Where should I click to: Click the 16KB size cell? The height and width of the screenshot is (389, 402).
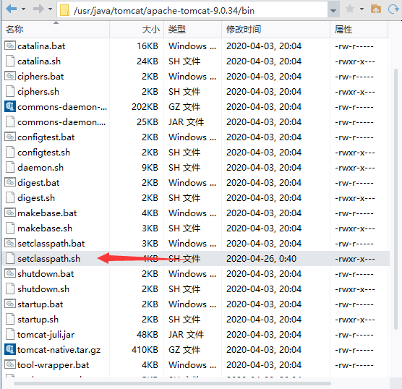pyautogui.click(x=147, y=46)
